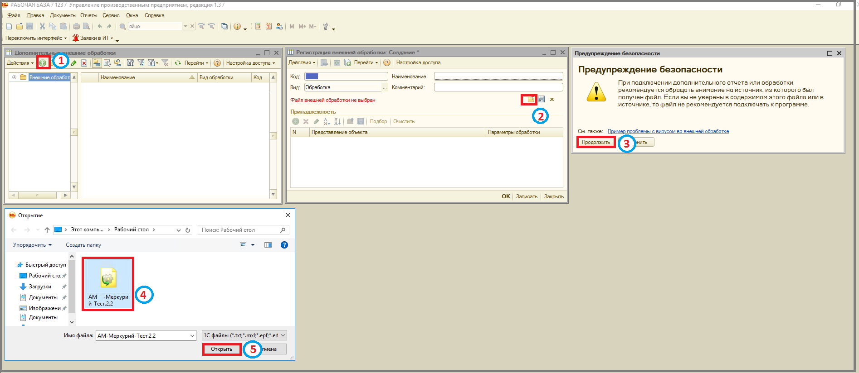Viewport: 859px width, 373px height.
Task: Click the save-to-disk icon beside file selection
Action: (542, 100)
